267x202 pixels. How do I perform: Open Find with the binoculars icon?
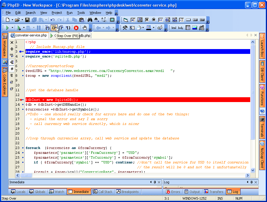pyautogui.click(x=90, y=20)
